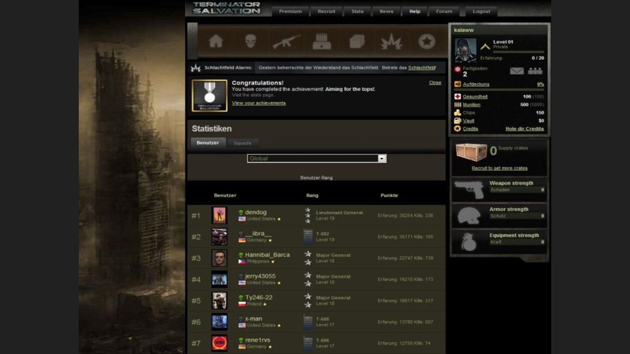Screen dimensions: 630x354
Task: Open x-man's avatar thumbnail
Action: point(219,322)
